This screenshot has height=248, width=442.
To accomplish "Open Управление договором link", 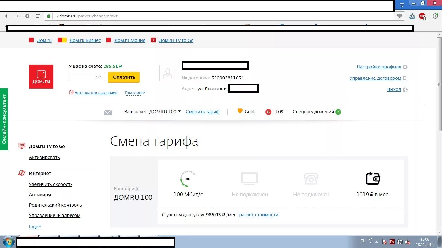I will coord(375,78).
